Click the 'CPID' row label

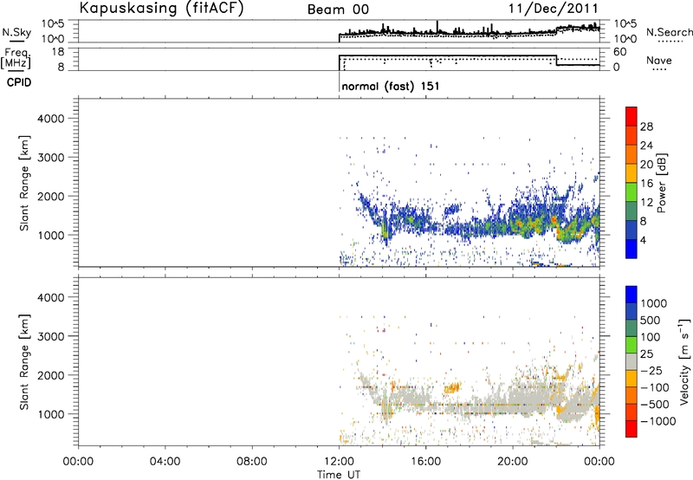pos(19,82)
